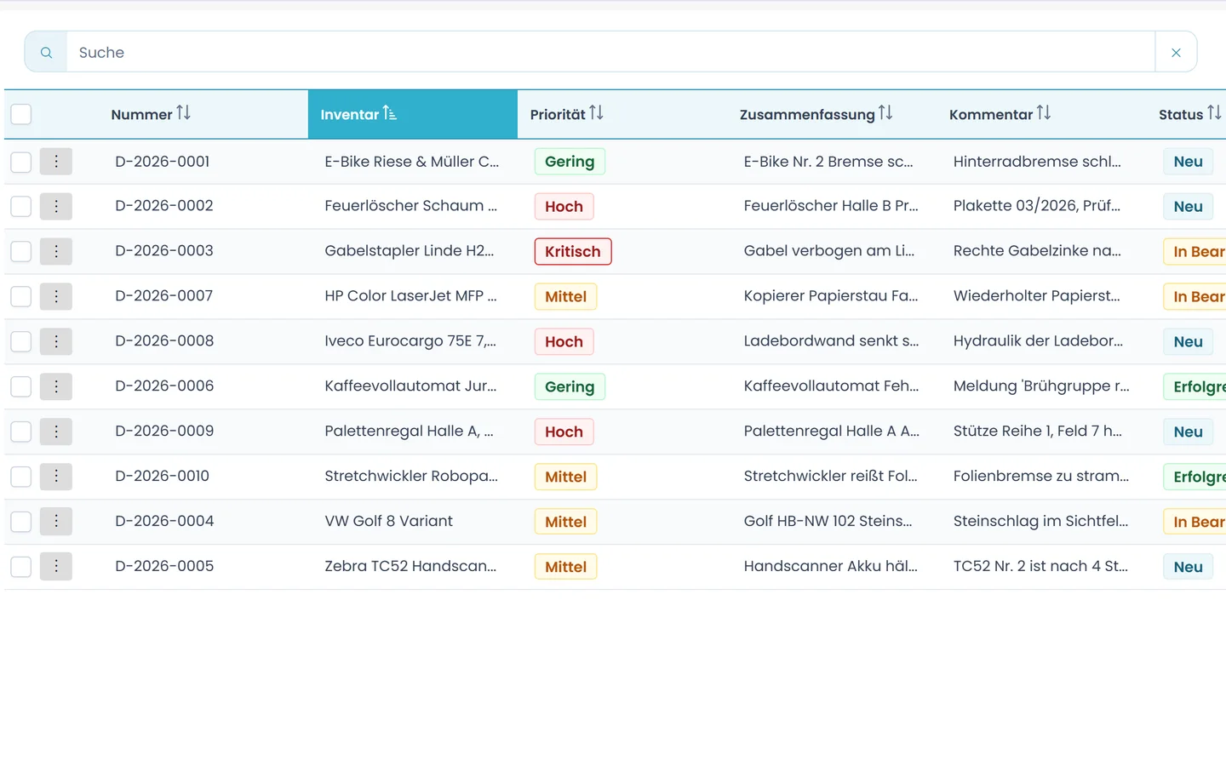The image size is (1226, 766).
Task: Open row menu for D-2026-0001
Action: [x=56, y=162]
